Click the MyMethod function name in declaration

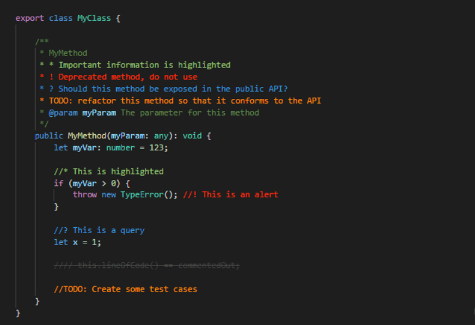[86, 135]
